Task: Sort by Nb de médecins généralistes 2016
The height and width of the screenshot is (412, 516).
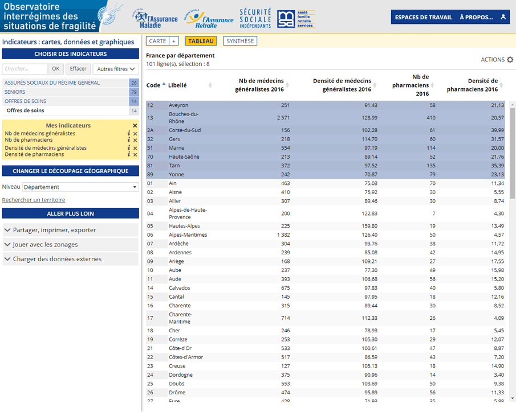Action: [287, 85]
